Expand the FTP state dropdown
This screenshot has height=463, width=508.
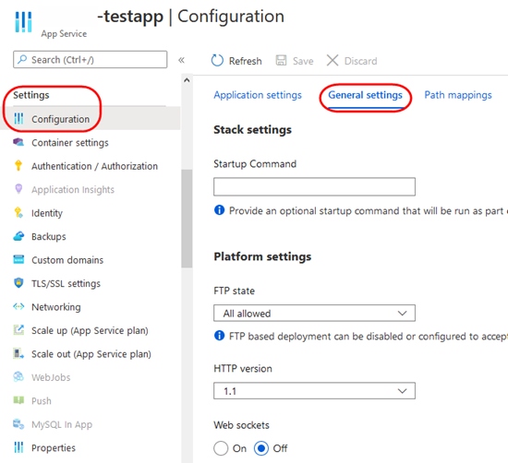pos(314,313)
